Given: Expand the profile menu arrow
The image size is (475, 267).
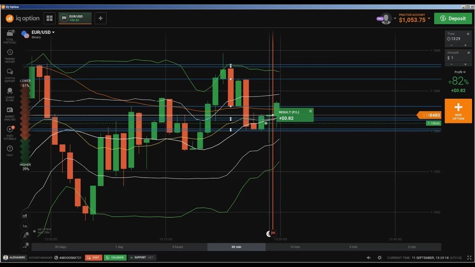Looking at the screenshot, I should tap(395, 18).
